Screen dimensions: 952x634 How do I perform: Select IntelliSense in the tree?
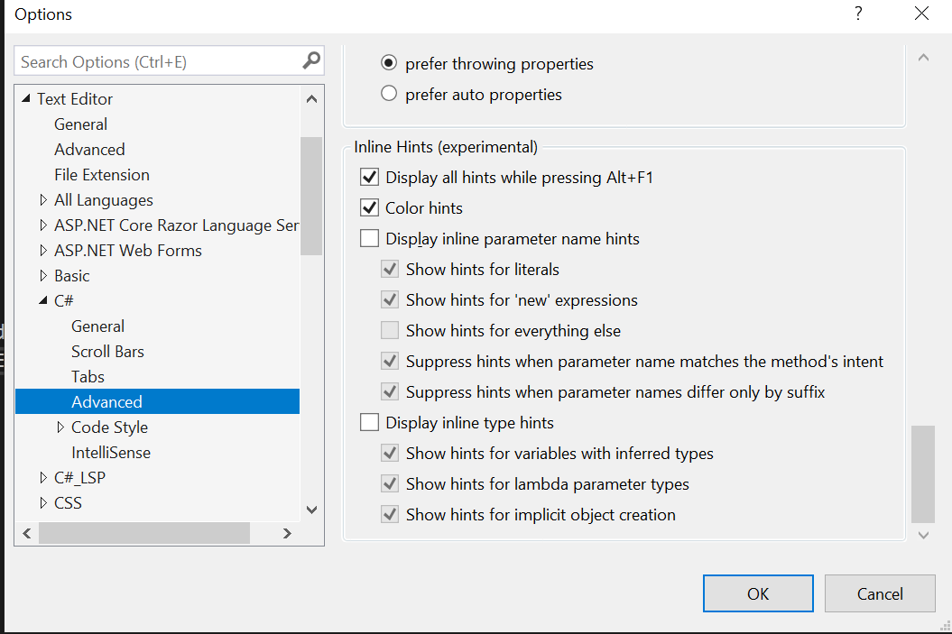coord(110,452)
